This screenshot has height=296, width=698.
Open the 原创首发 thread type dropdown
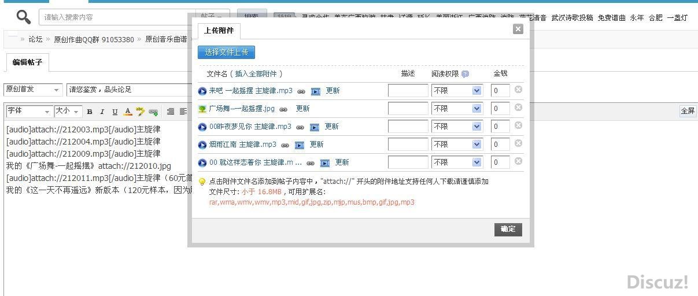pyautogui.click(x=33, y=90)
